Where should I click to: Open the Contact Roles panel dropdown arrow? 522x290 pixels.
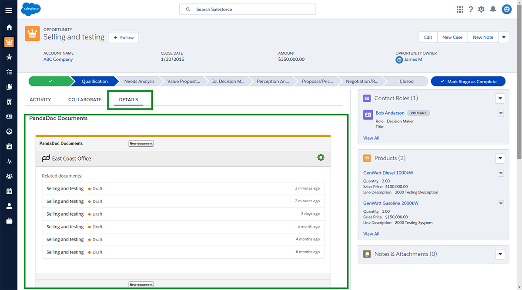[x=500, y=98]
